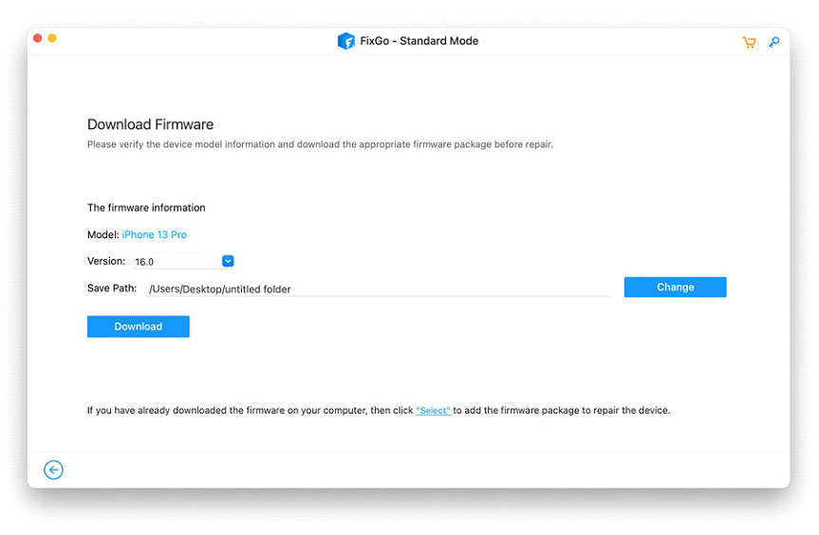Go back using the circled arrow icon
The image size is (819, 535).
[53, 470]
